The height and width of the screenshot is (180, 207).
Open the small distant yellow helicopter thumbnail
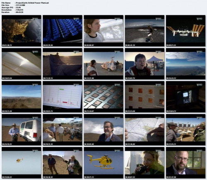[22, 163]
